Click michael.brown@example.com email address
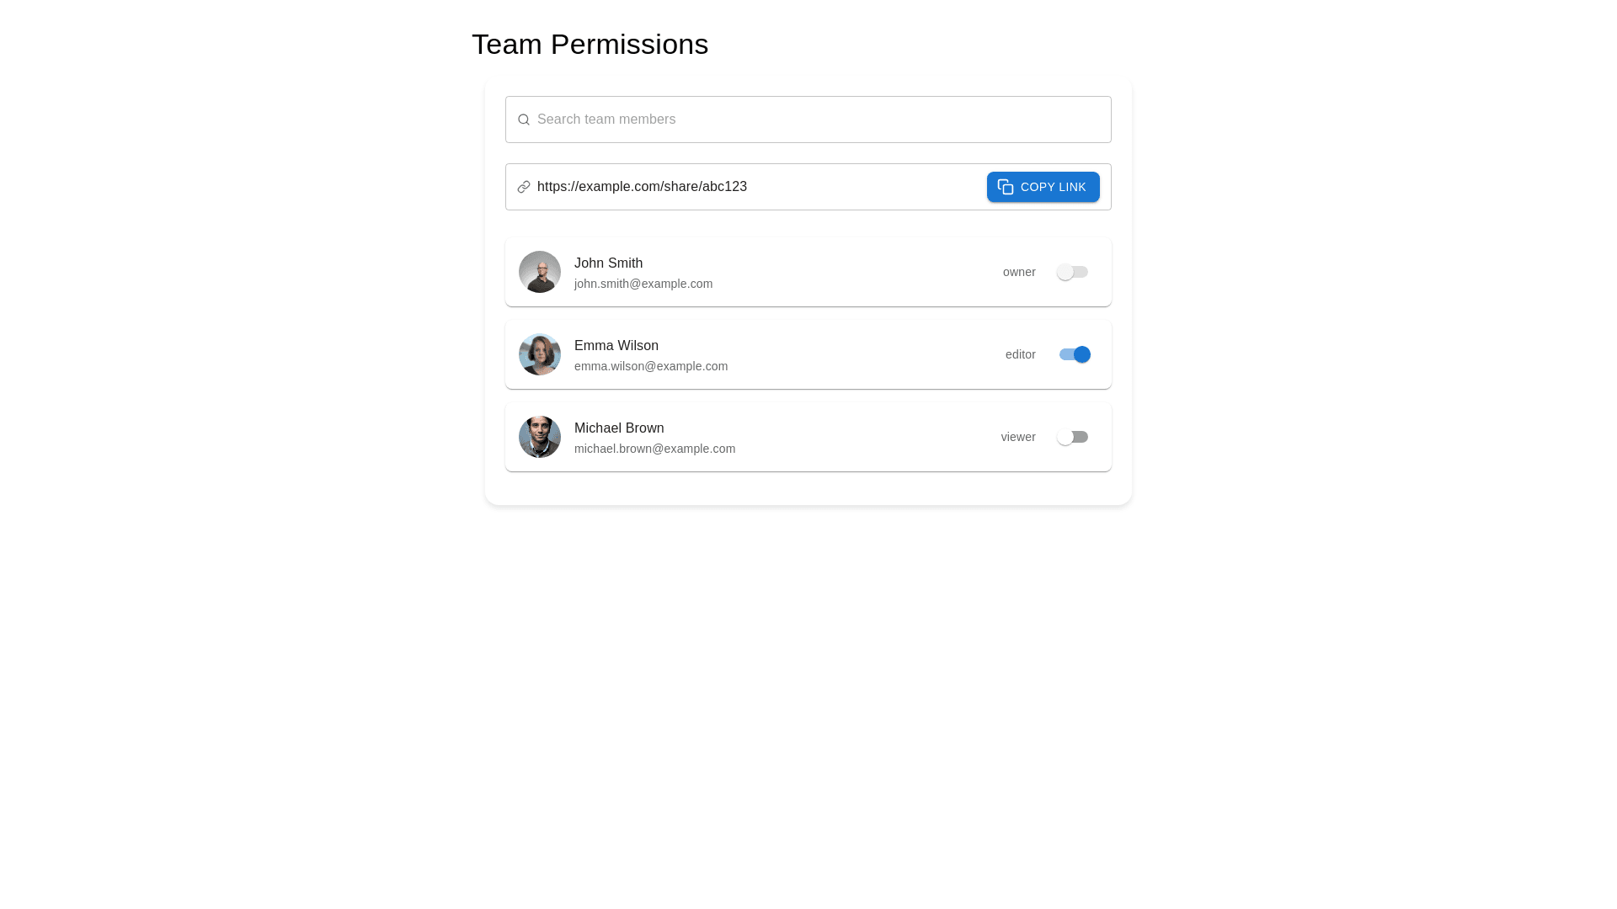 click(x=654, y=449)
